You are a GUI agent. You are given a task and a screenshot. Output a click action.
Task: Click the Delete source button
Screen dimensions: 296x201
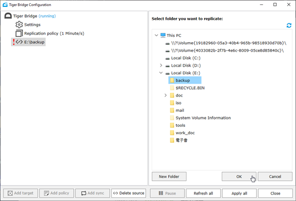point(129,194)
